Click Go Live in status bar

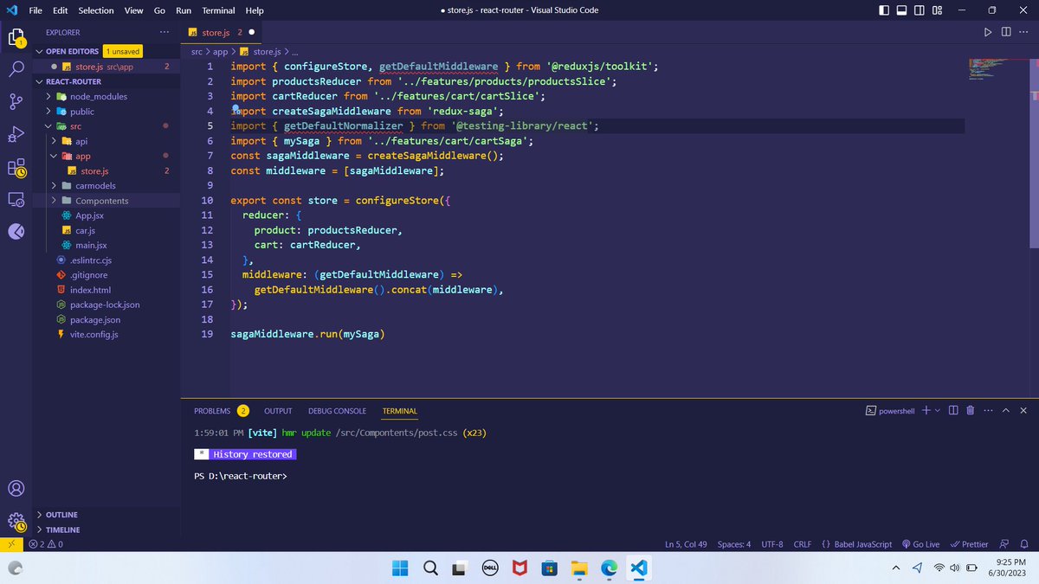tap(920, 544)
